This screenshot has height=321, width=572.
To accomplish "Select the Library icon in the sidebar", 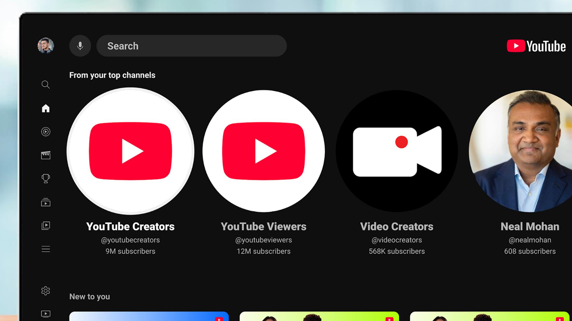I will click(x=45, y=225).
